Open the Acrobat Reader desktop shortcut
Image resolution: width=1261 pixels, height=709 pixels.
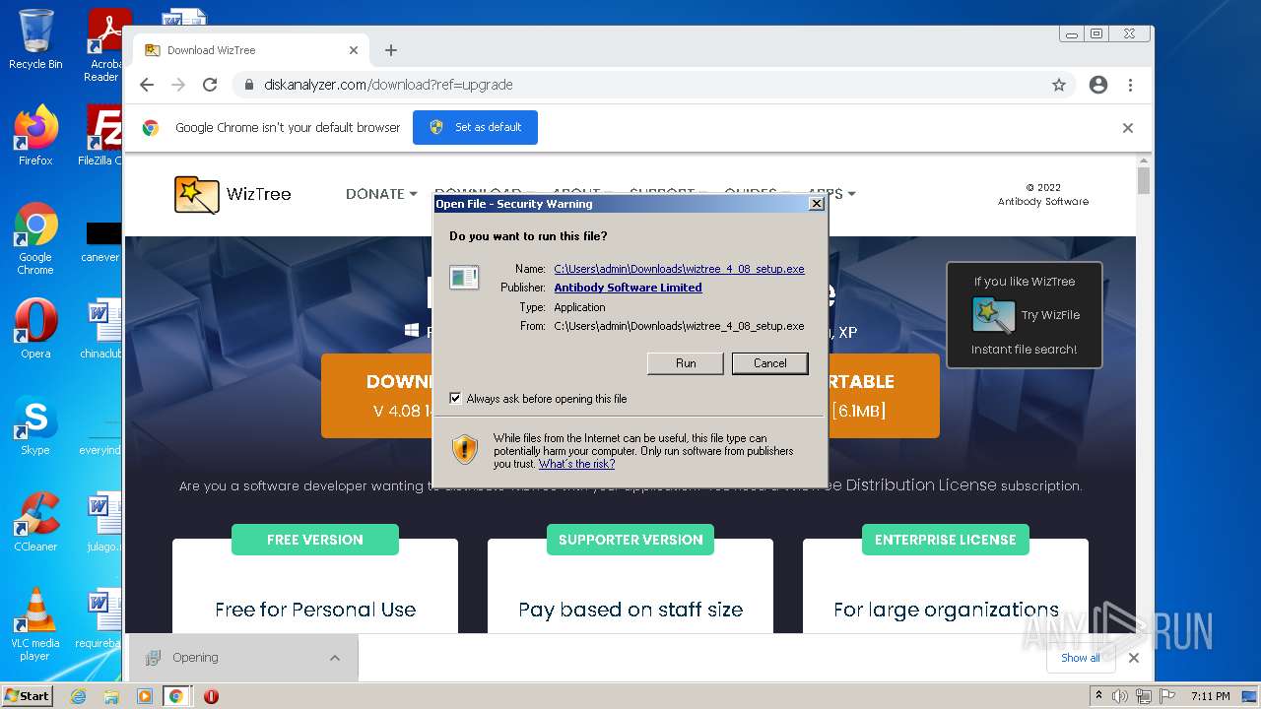click(104, 44)
